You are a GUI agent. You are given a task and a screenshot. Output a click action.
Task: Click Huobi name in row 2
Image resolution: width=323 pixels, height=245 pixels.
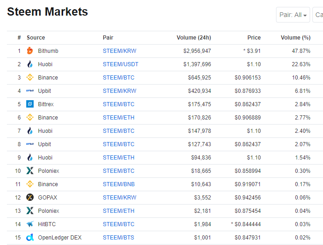pyautogui.click(x=45, y=64)
